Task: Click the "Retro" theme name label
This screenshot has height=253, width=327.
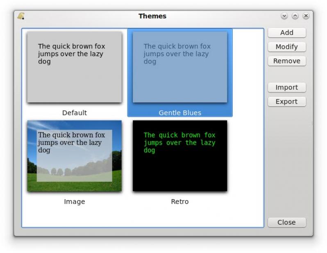Action: click(x=179, y=202)
